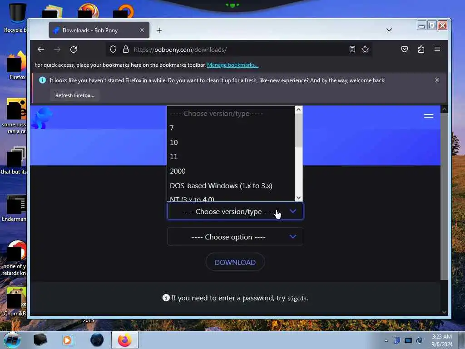Open the Manage bookmarks link
Viewport: 465px width, 349px height.
[x=233, y=65]
